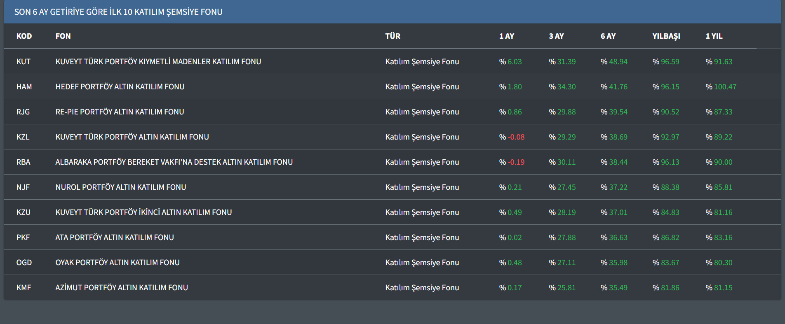The width and height of the screenshot is (785, 324).
Task: Select the HAM 1-year return value 100.47
Action: click(x=725, y=87)
